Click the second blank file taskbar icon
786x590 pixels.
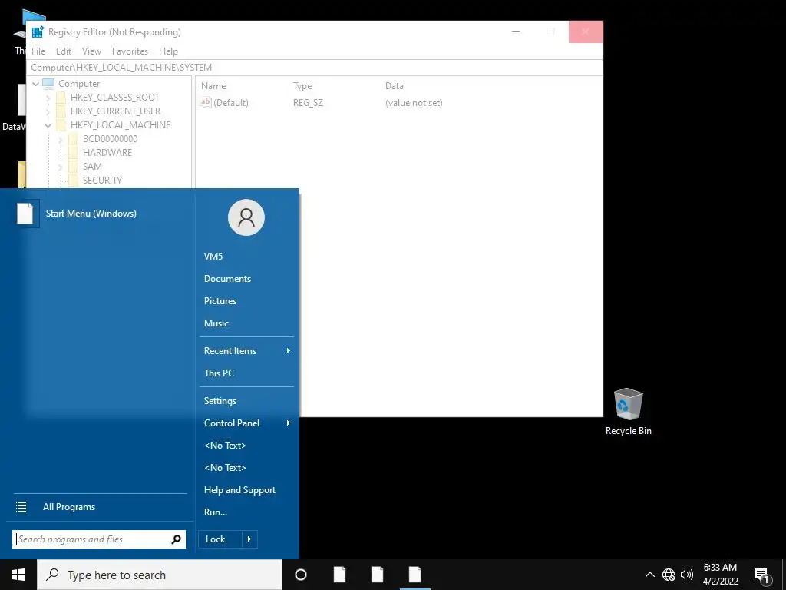coord(378,575)
